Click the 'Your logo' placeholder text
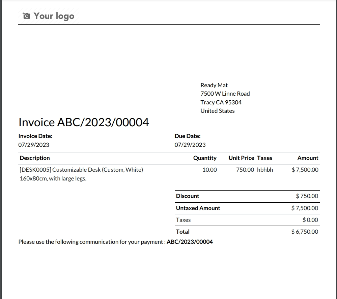 (54, 16)
